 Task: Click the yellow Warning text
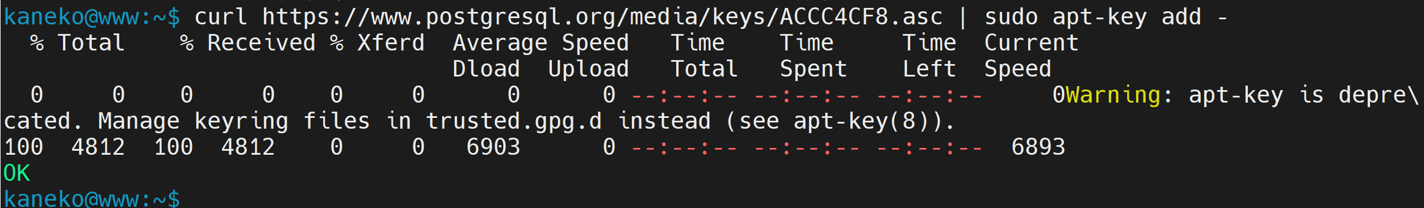click(x=1113, y=95)
